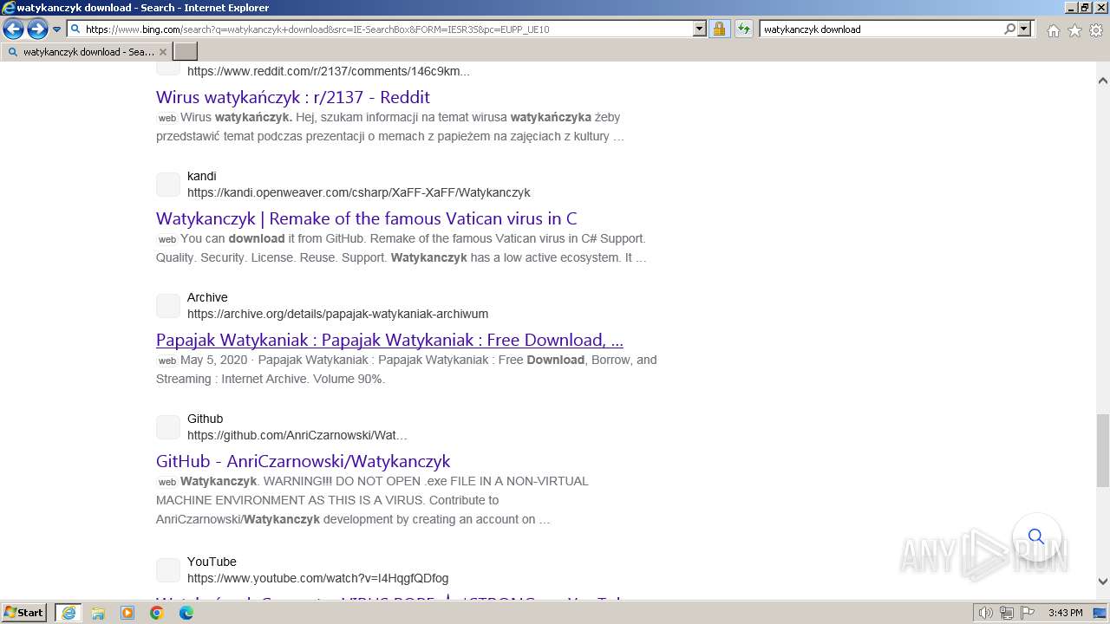Screen dimensions: 1110x624
Task: Open search provider dropdown arrow
Action: click(x=1025, y=29)
